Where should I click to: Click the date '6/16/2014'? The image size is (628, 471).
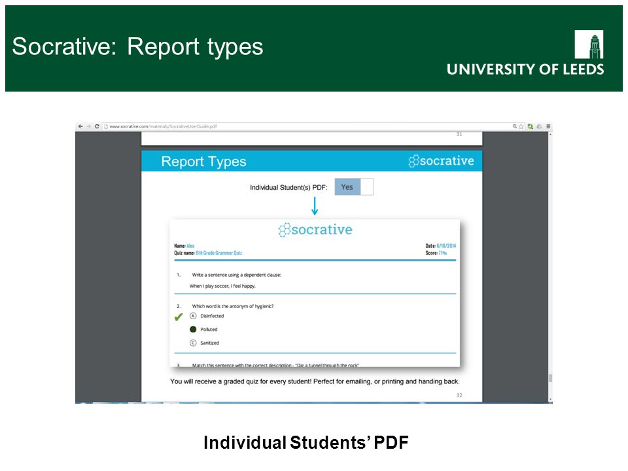(446, 246)
